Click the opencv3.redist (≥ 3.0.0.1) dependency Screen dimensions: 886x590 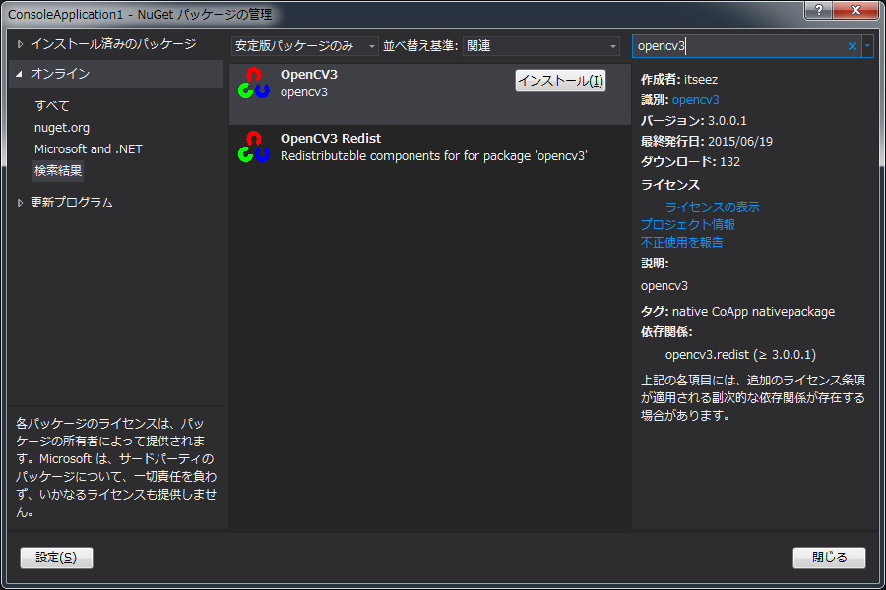(740, 355)
